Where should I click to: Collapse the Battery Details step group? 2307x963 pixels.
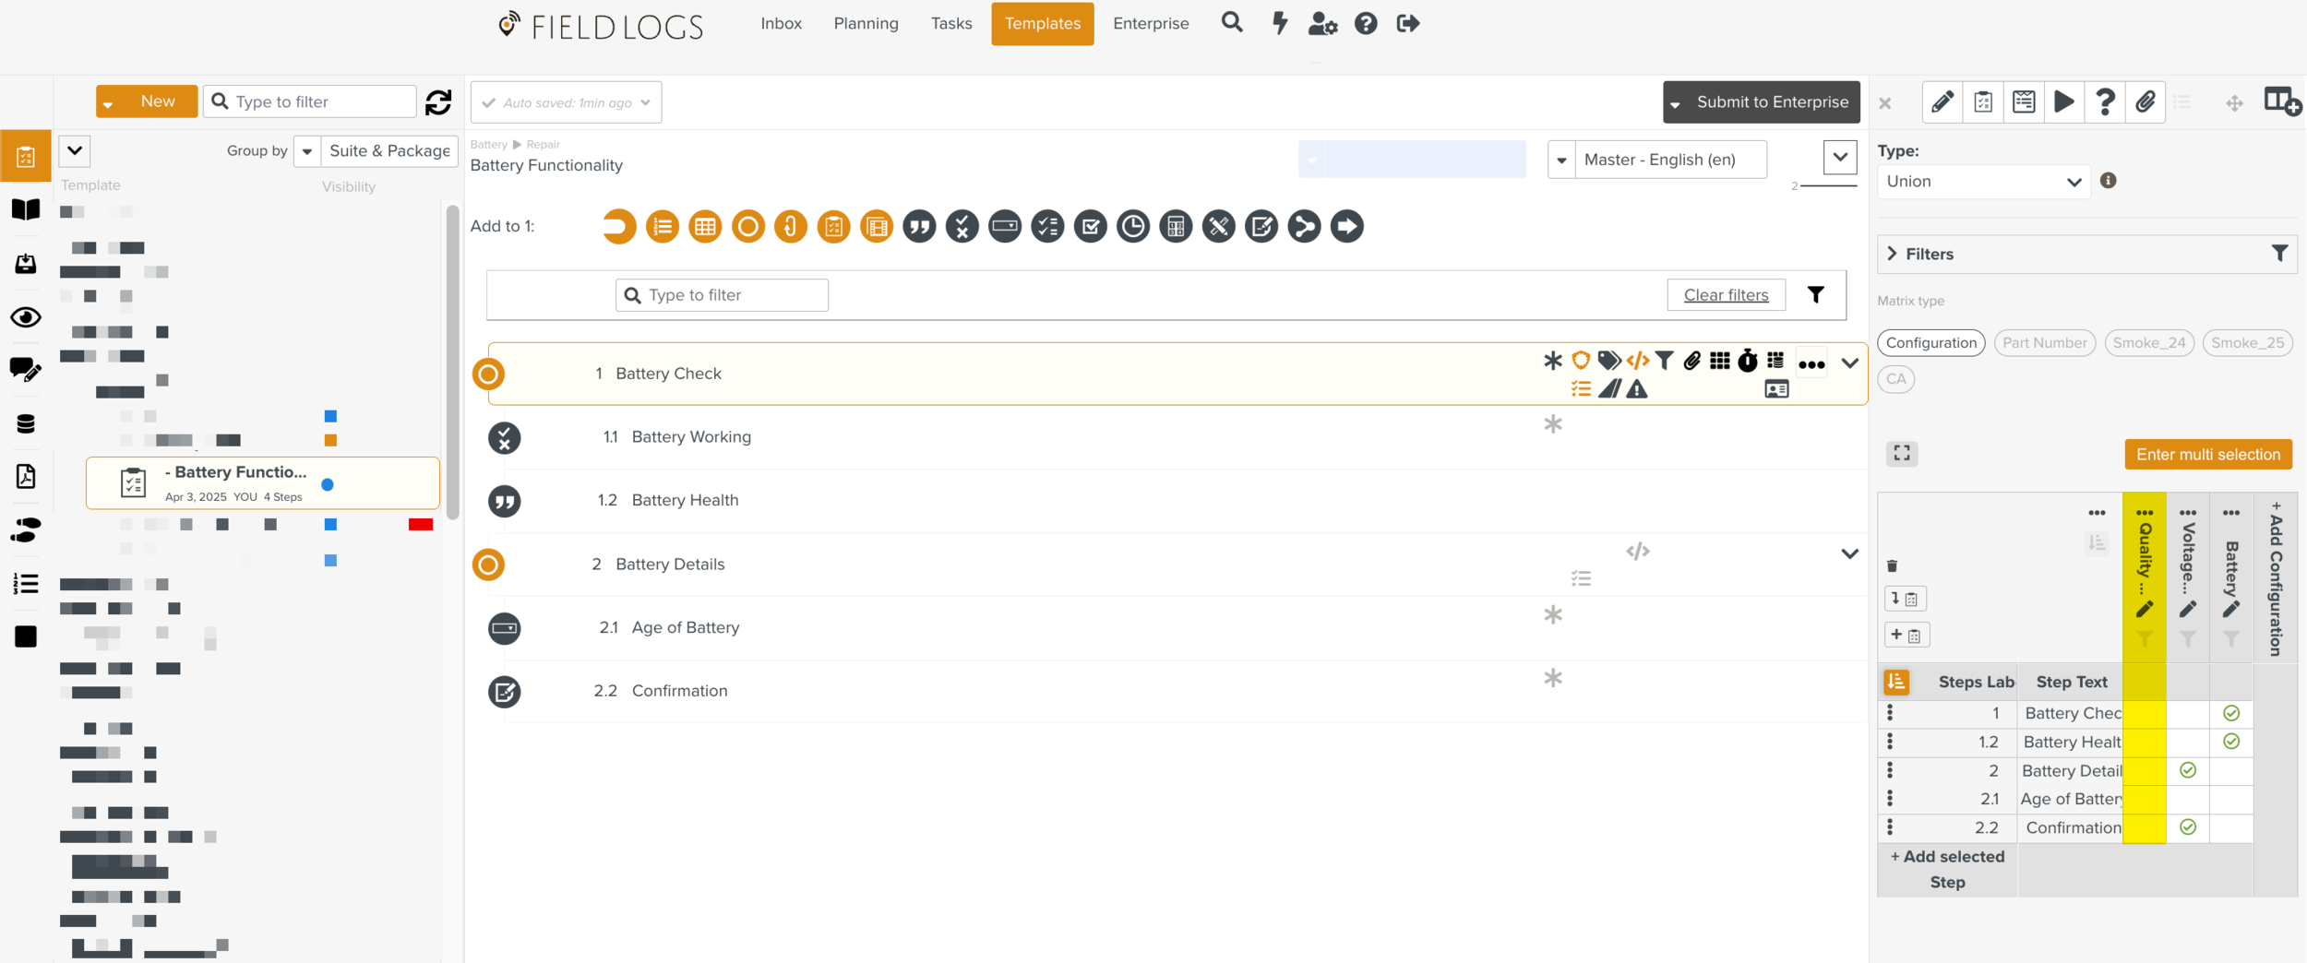(1849, 554)
